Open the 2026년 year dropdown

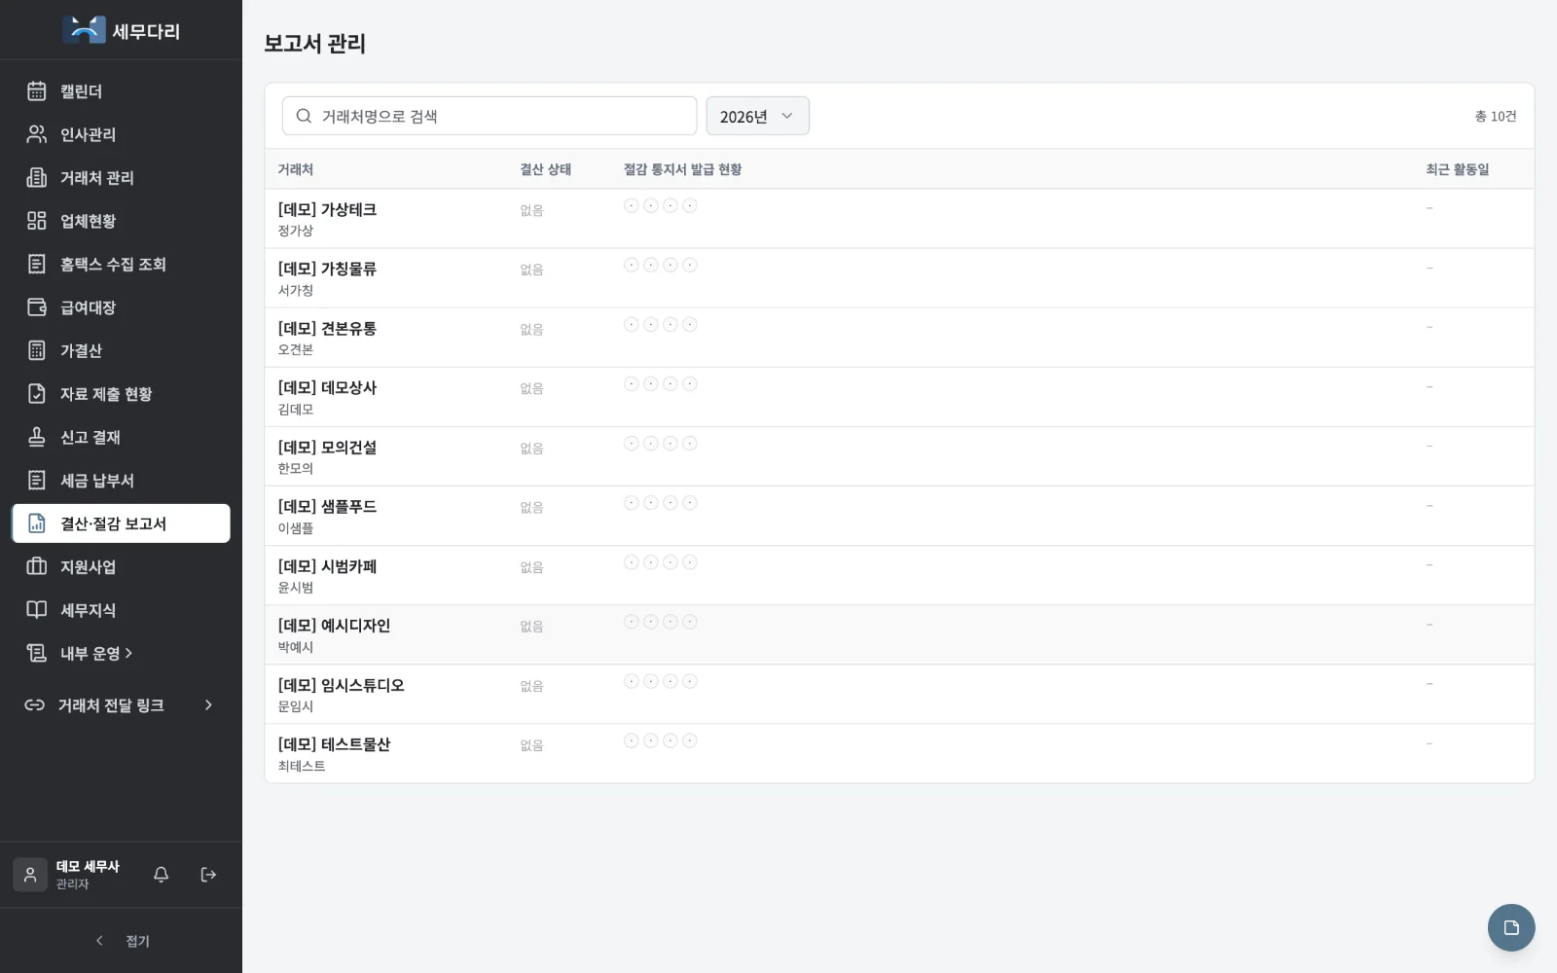click(x=757, y=116)
